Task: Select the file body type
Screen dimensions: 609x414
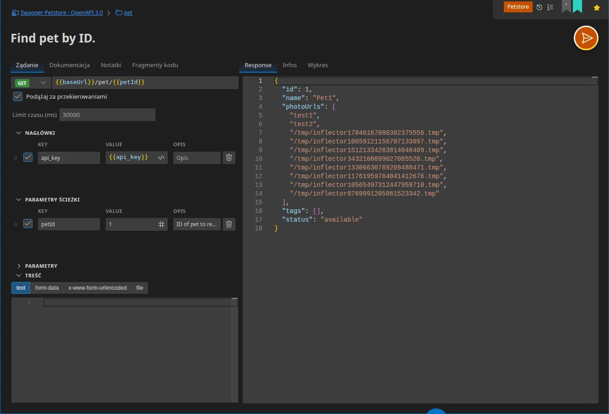Action: [x=140, y=288]
